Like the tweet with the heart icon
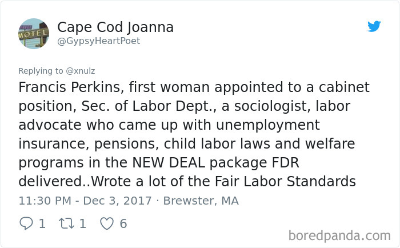Image resolution: width=400 pixels, height=248 pixels. coord(107,224)
